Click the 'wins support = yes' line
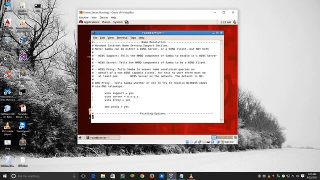This screenshot has height=180, width=320. (x=119, y=93)
